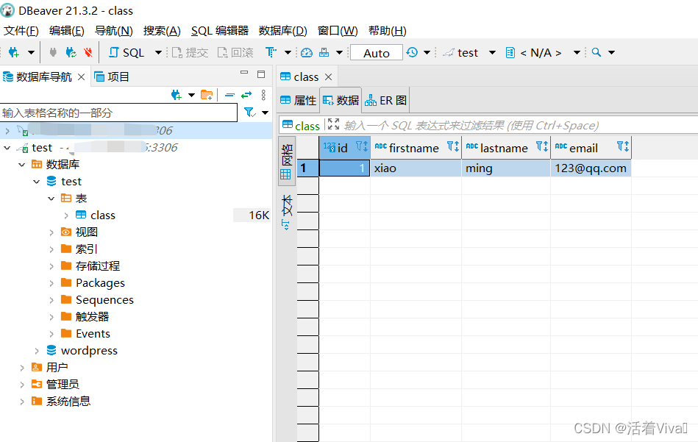Click the red Disconnect icon
This screenshot has height=442, width=698.
(x=88, y=52)
